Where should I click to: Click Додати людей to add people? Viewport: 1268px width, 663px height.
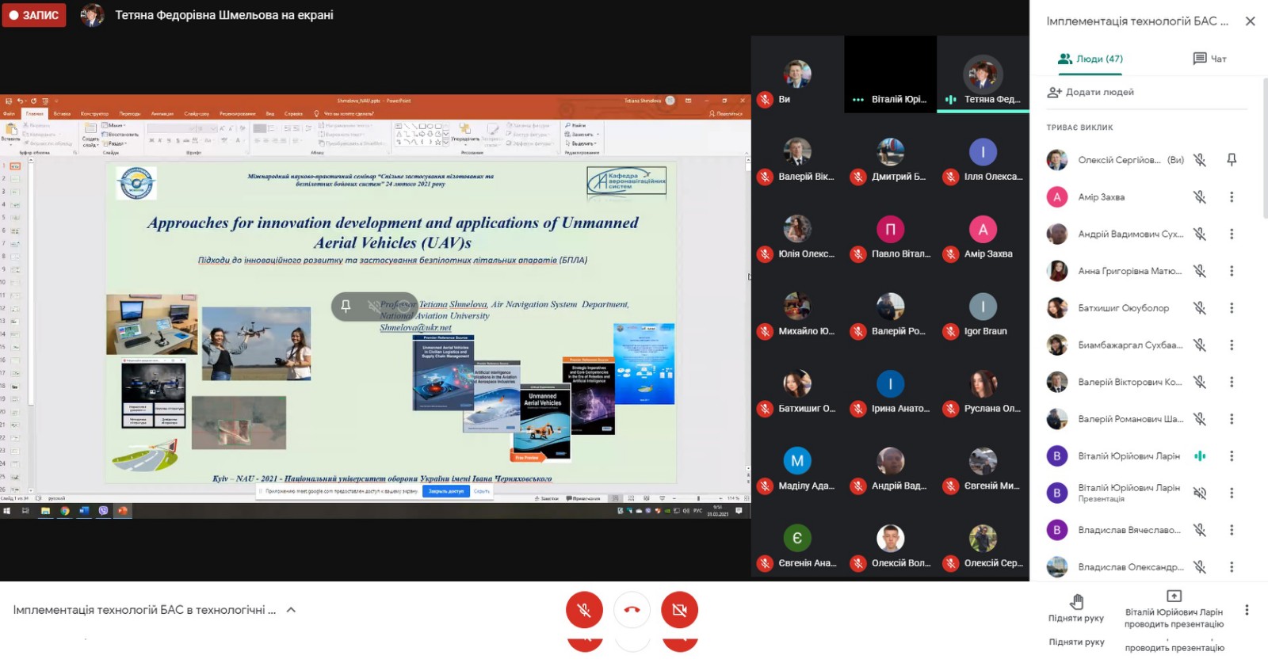pos(1090,92)
